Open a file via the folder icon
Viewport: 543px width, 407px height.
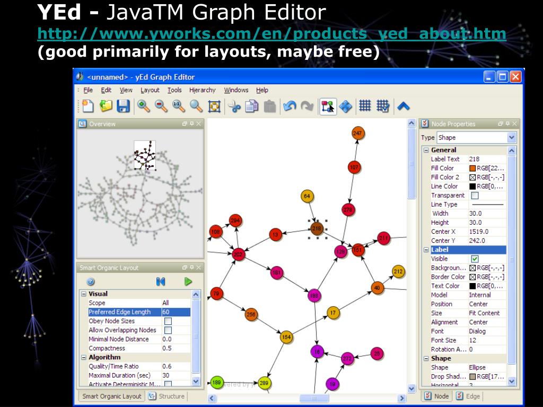106,106
